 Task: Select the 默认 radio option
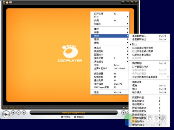pyautogui.click(x=149, y=44)
